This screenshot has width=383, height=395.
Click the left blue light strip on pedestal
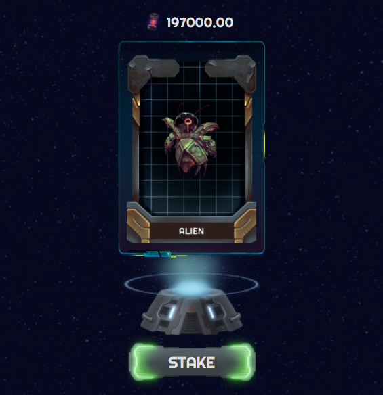tap(172, 313)
